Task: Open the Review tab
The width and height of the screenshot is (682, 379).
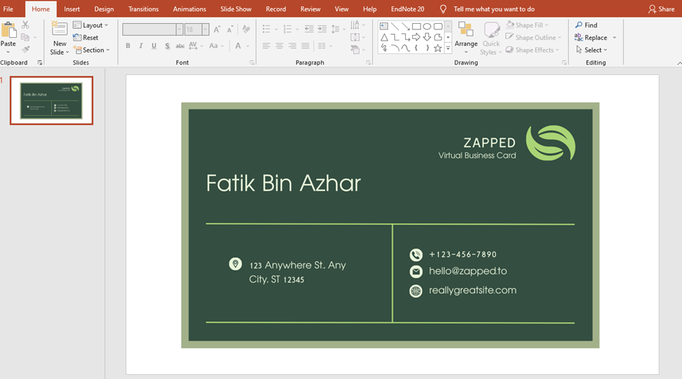Action: [310, 8]
